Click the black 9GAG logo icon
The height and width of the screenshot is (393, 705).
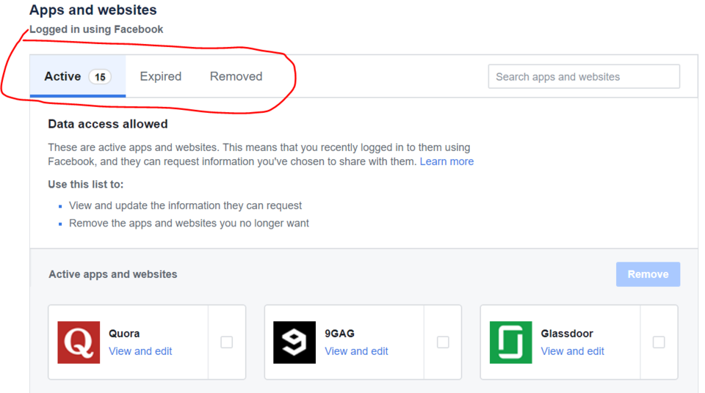click(x=294, y=342)
